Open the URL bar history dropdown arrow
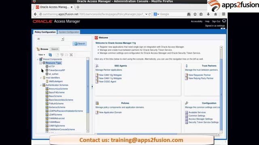Screen dimensions: 259x145 coord(146,14)
